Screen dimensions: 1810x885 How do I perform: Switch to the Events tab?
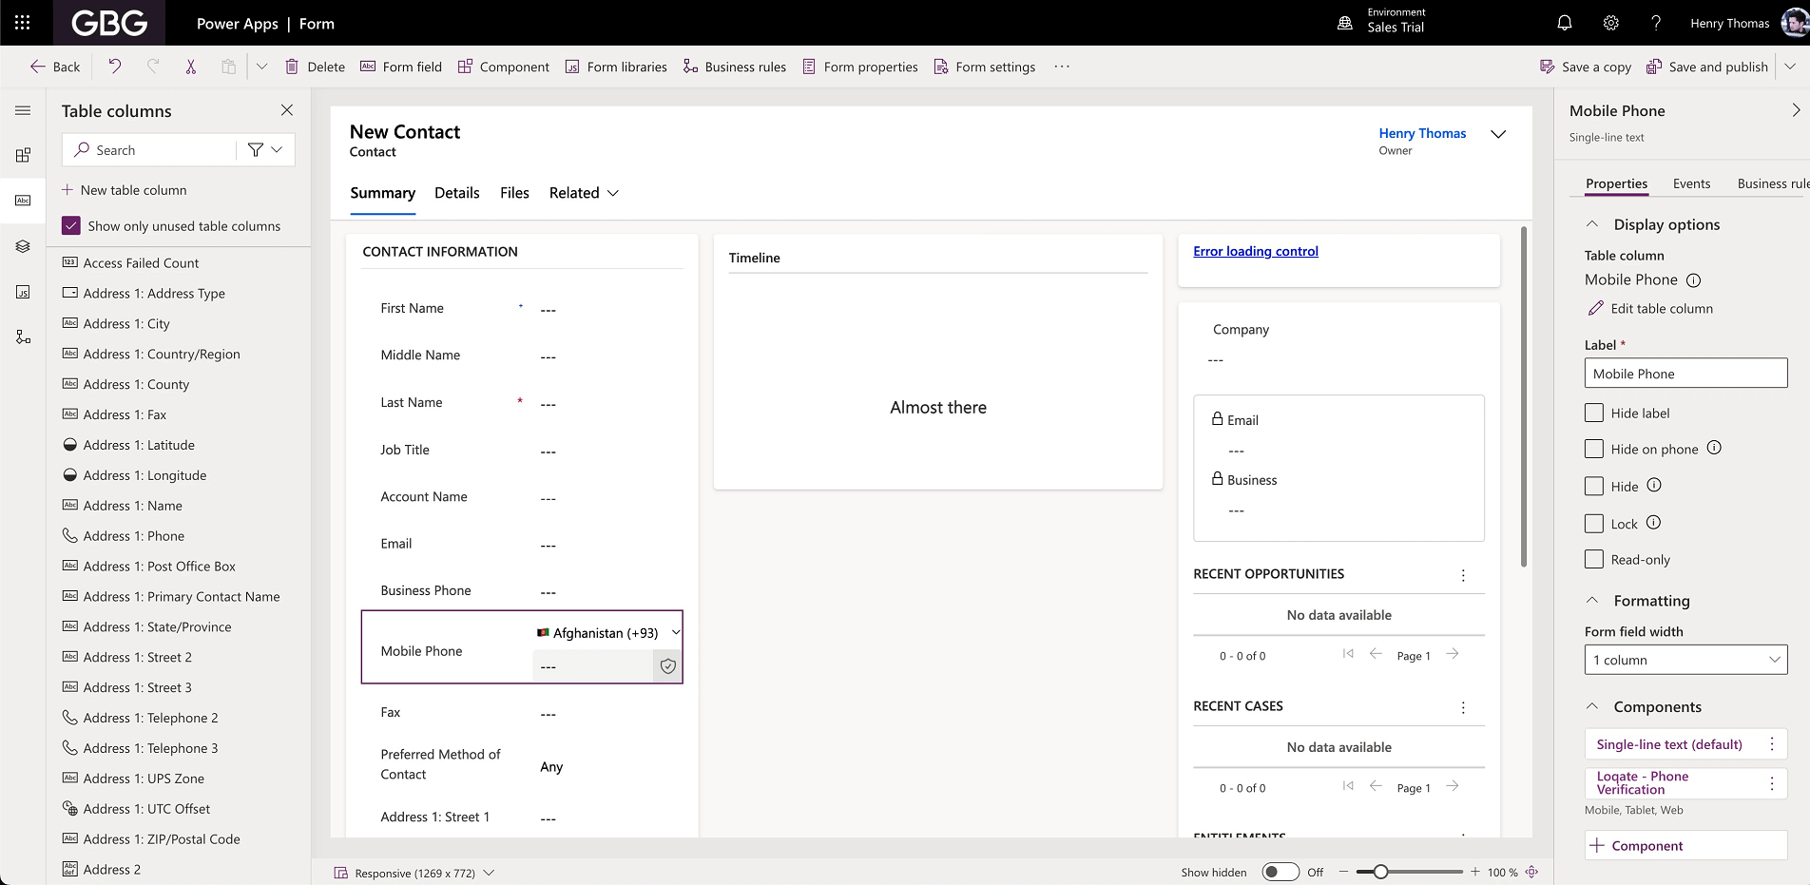[x=1691, y=183]
